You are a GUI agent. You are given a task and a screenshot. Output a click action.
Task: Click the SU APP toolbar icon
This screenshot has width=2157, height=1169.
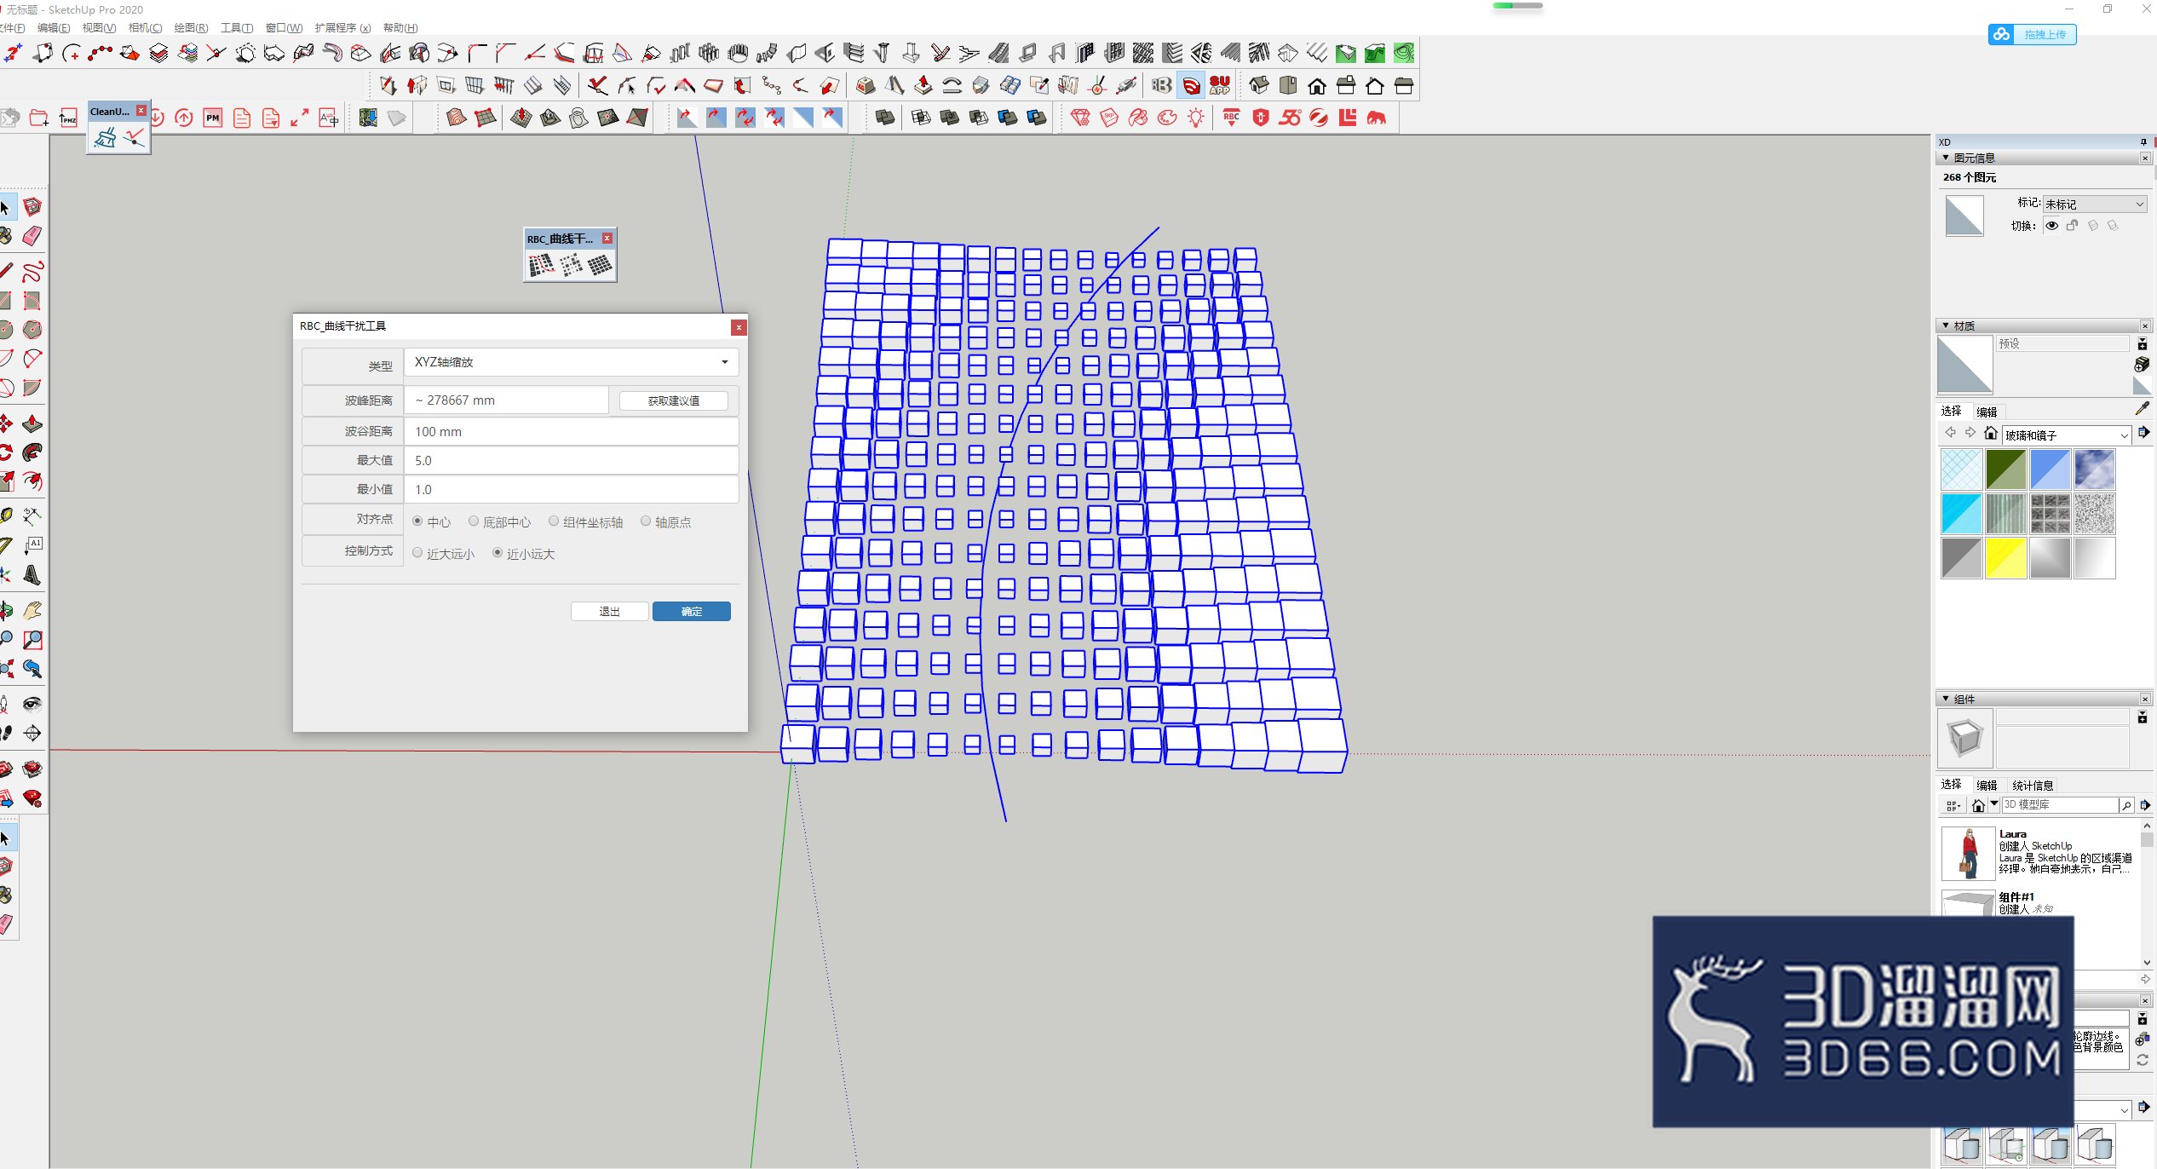click(1220, 85)
